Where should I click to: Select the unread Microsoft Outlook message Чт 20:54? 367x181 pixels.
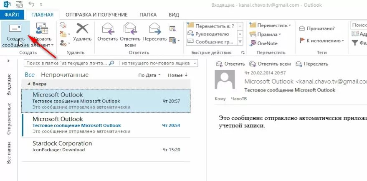pos(106,125)
